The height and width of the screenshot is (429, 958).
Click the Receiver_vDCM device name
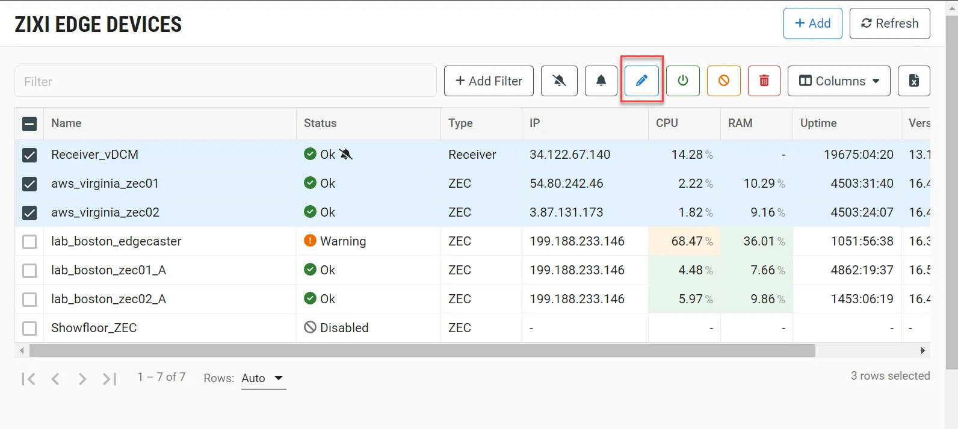[x=94, y=154]
